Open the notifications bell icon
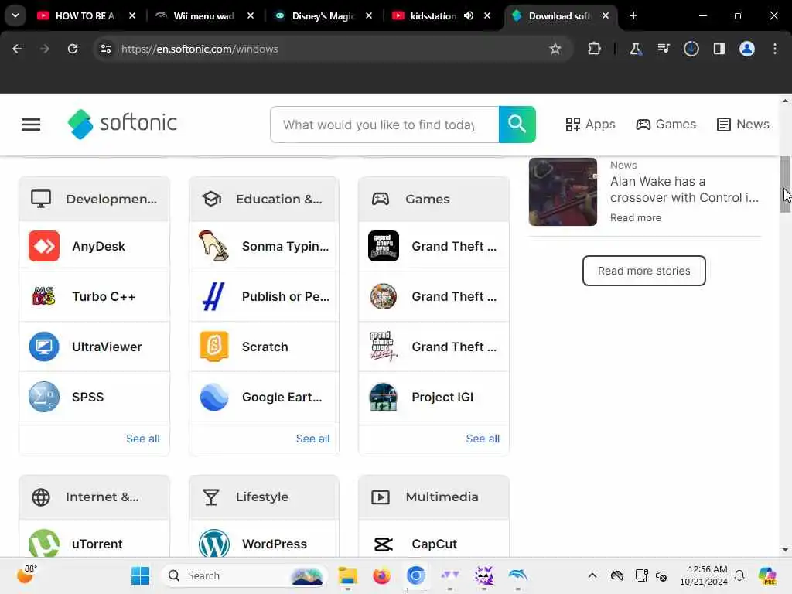This screenshot has height=594, width=792. coord(739,575)
